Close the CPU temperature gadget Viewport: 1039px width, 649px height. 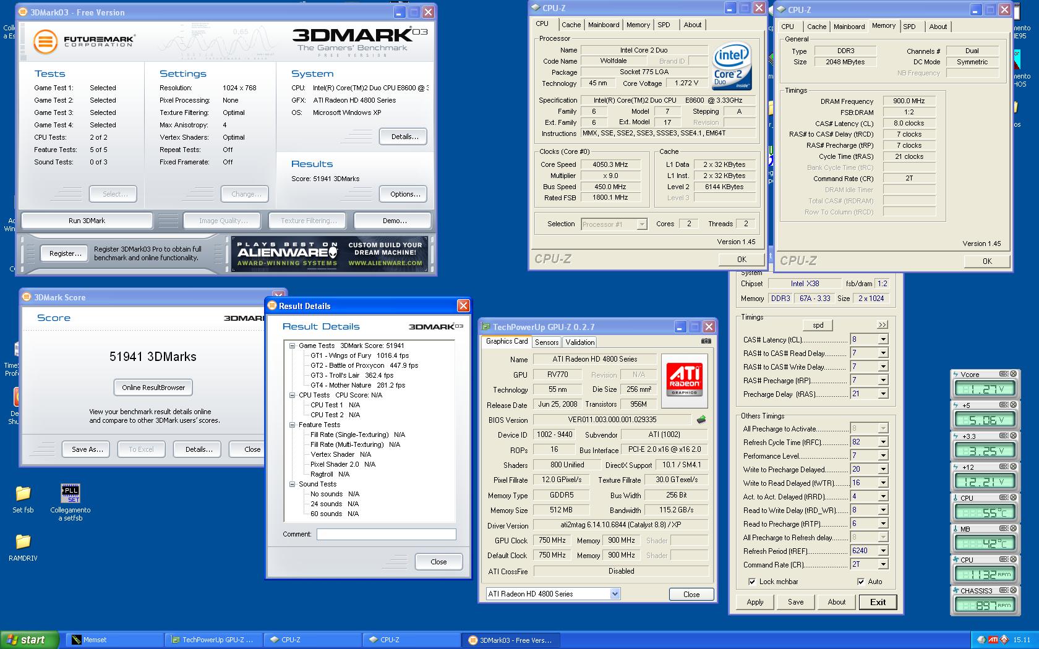point(1013,498)
